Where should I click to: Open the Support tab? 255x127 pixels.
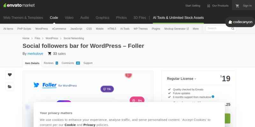coord(88,63)
